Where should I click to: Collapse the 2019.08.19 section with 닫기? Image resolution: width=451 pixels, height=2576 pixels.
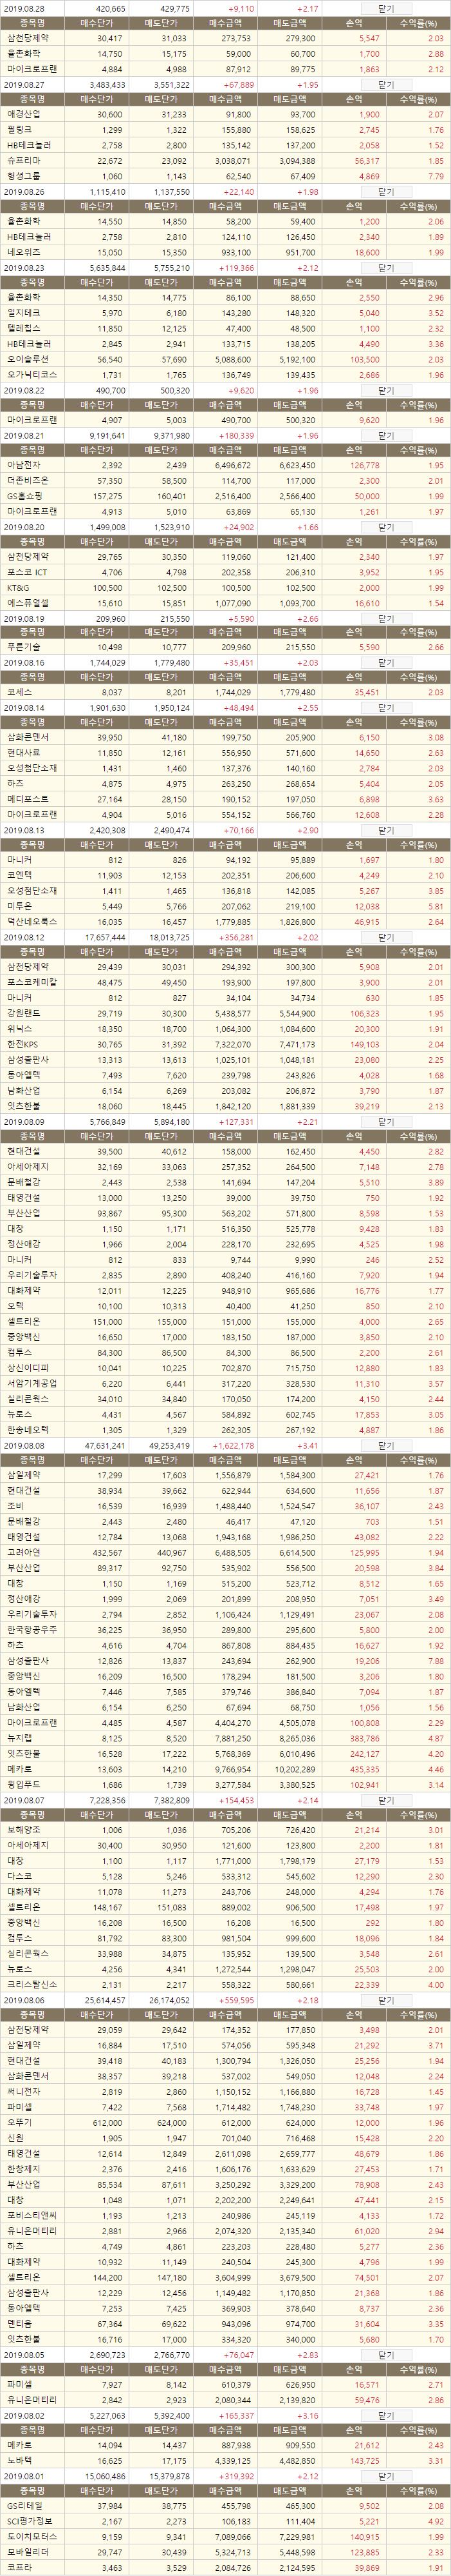(x=386, y=619)
